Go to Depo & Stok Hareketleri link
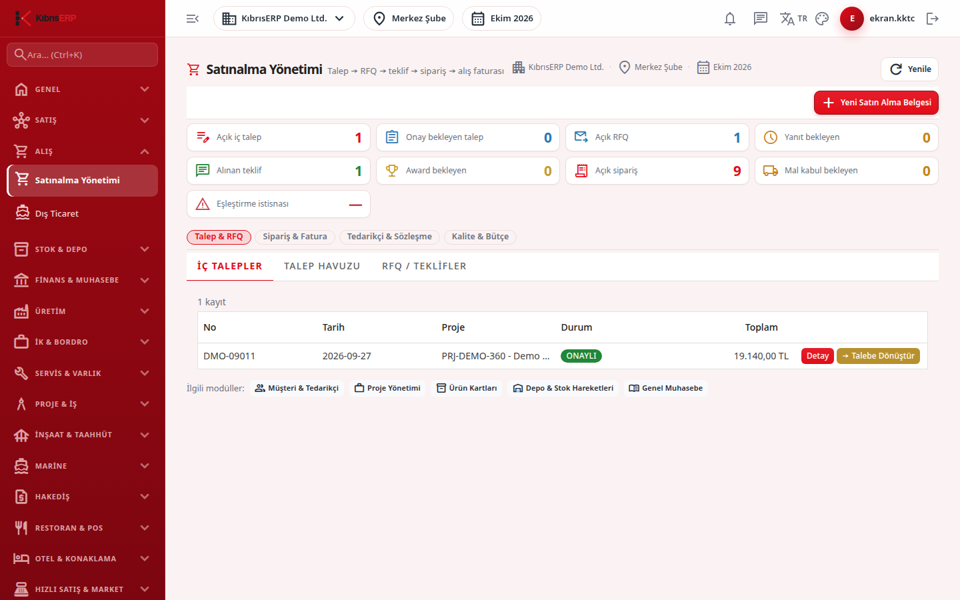This screenshot has width=960, height=600. (x=563, y=388)
